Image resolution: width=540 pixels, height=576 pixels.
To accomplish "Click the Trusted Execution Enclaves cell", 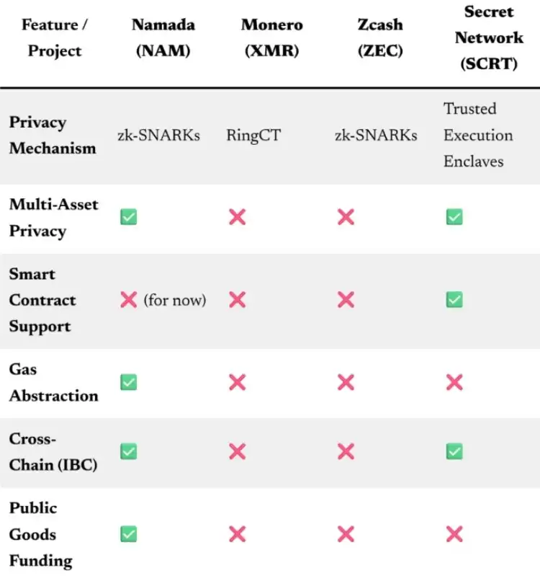I will (478, 135).
